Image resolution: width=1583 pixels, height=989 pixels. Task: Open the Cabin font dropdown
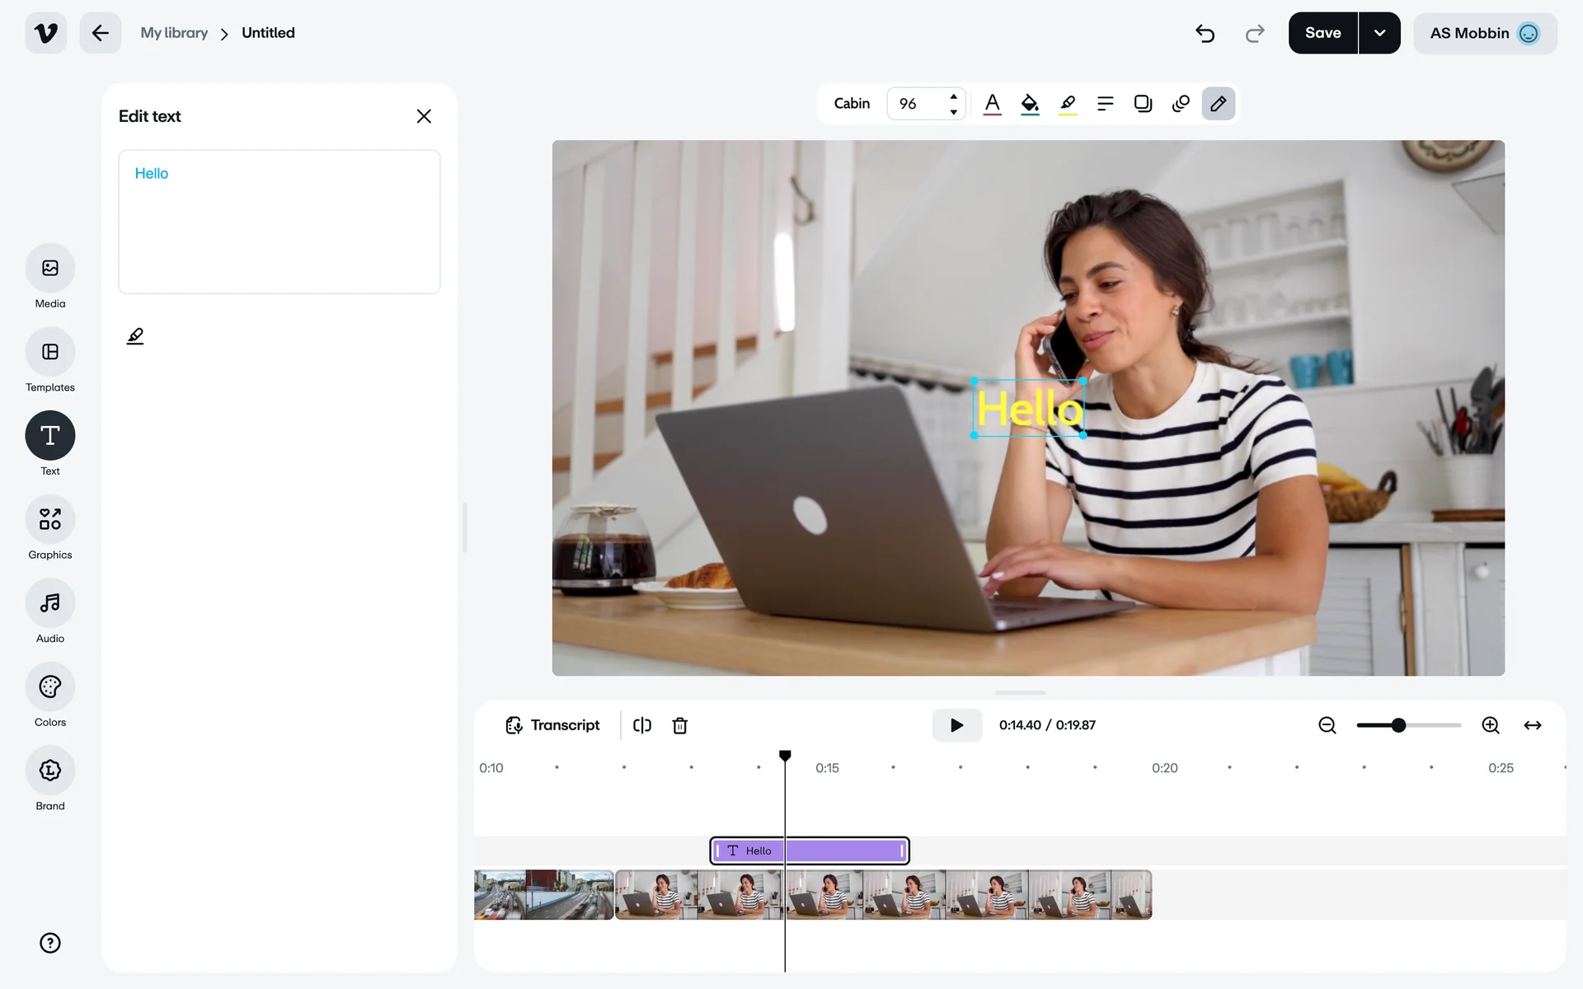point(852,104)
